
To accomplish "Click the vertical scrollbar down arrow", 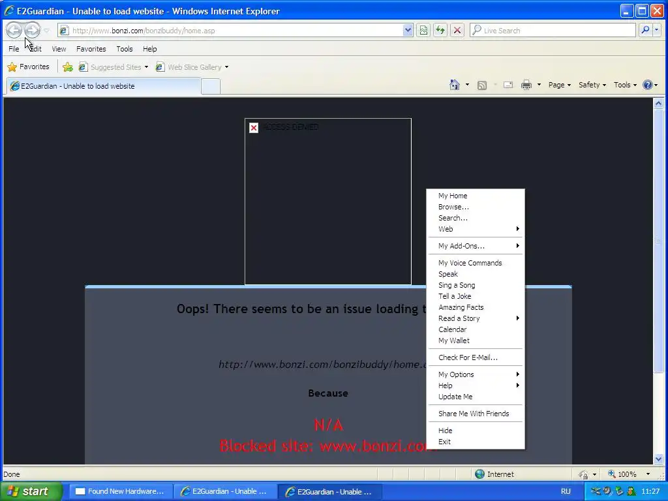I will tap(658, 459).
